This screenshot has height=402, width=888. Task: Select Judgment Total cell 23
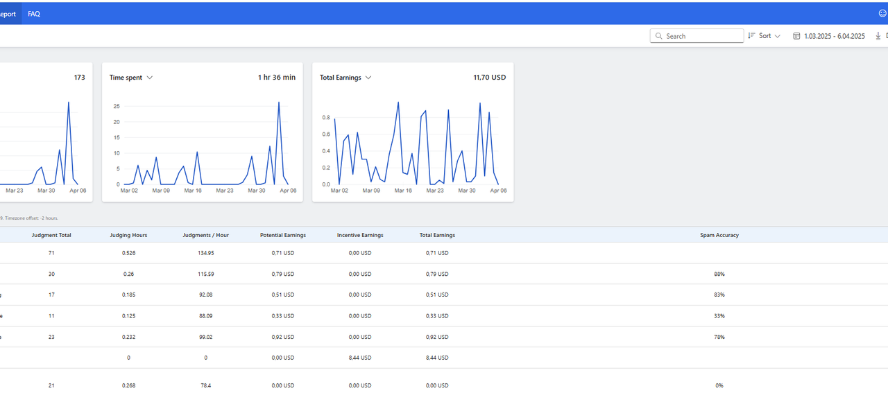(51, 337)
